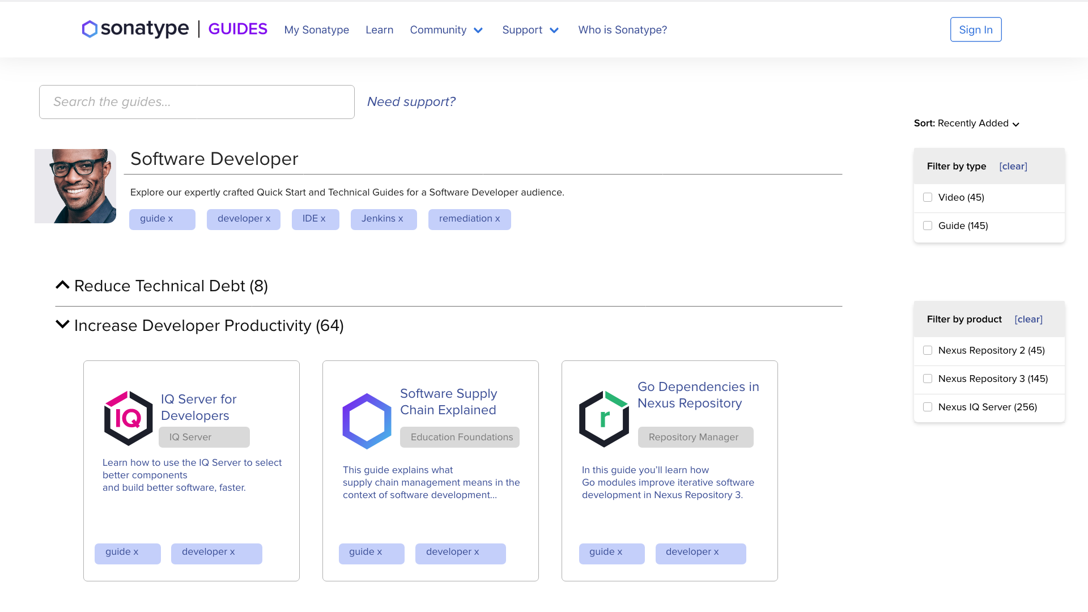Click the GUIDES header link
The width and height of the screenshot is (1088, 612).
coord(238,29)
